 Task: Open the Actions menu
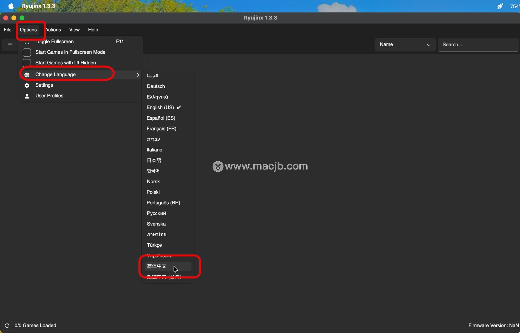pos(53,30)
